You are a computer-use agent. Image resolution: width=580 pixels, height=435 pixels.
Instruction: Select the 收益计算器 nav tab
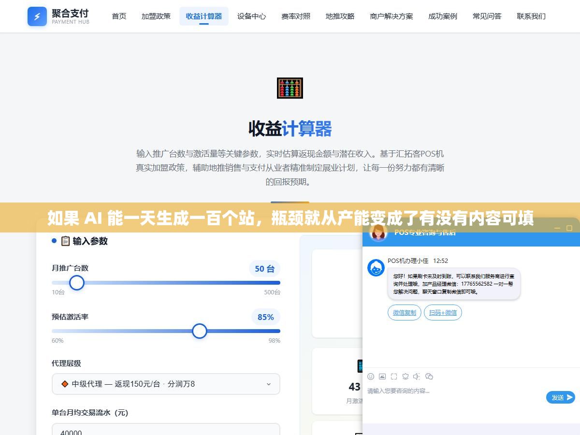pyautogui.click(x=204, y=16)
